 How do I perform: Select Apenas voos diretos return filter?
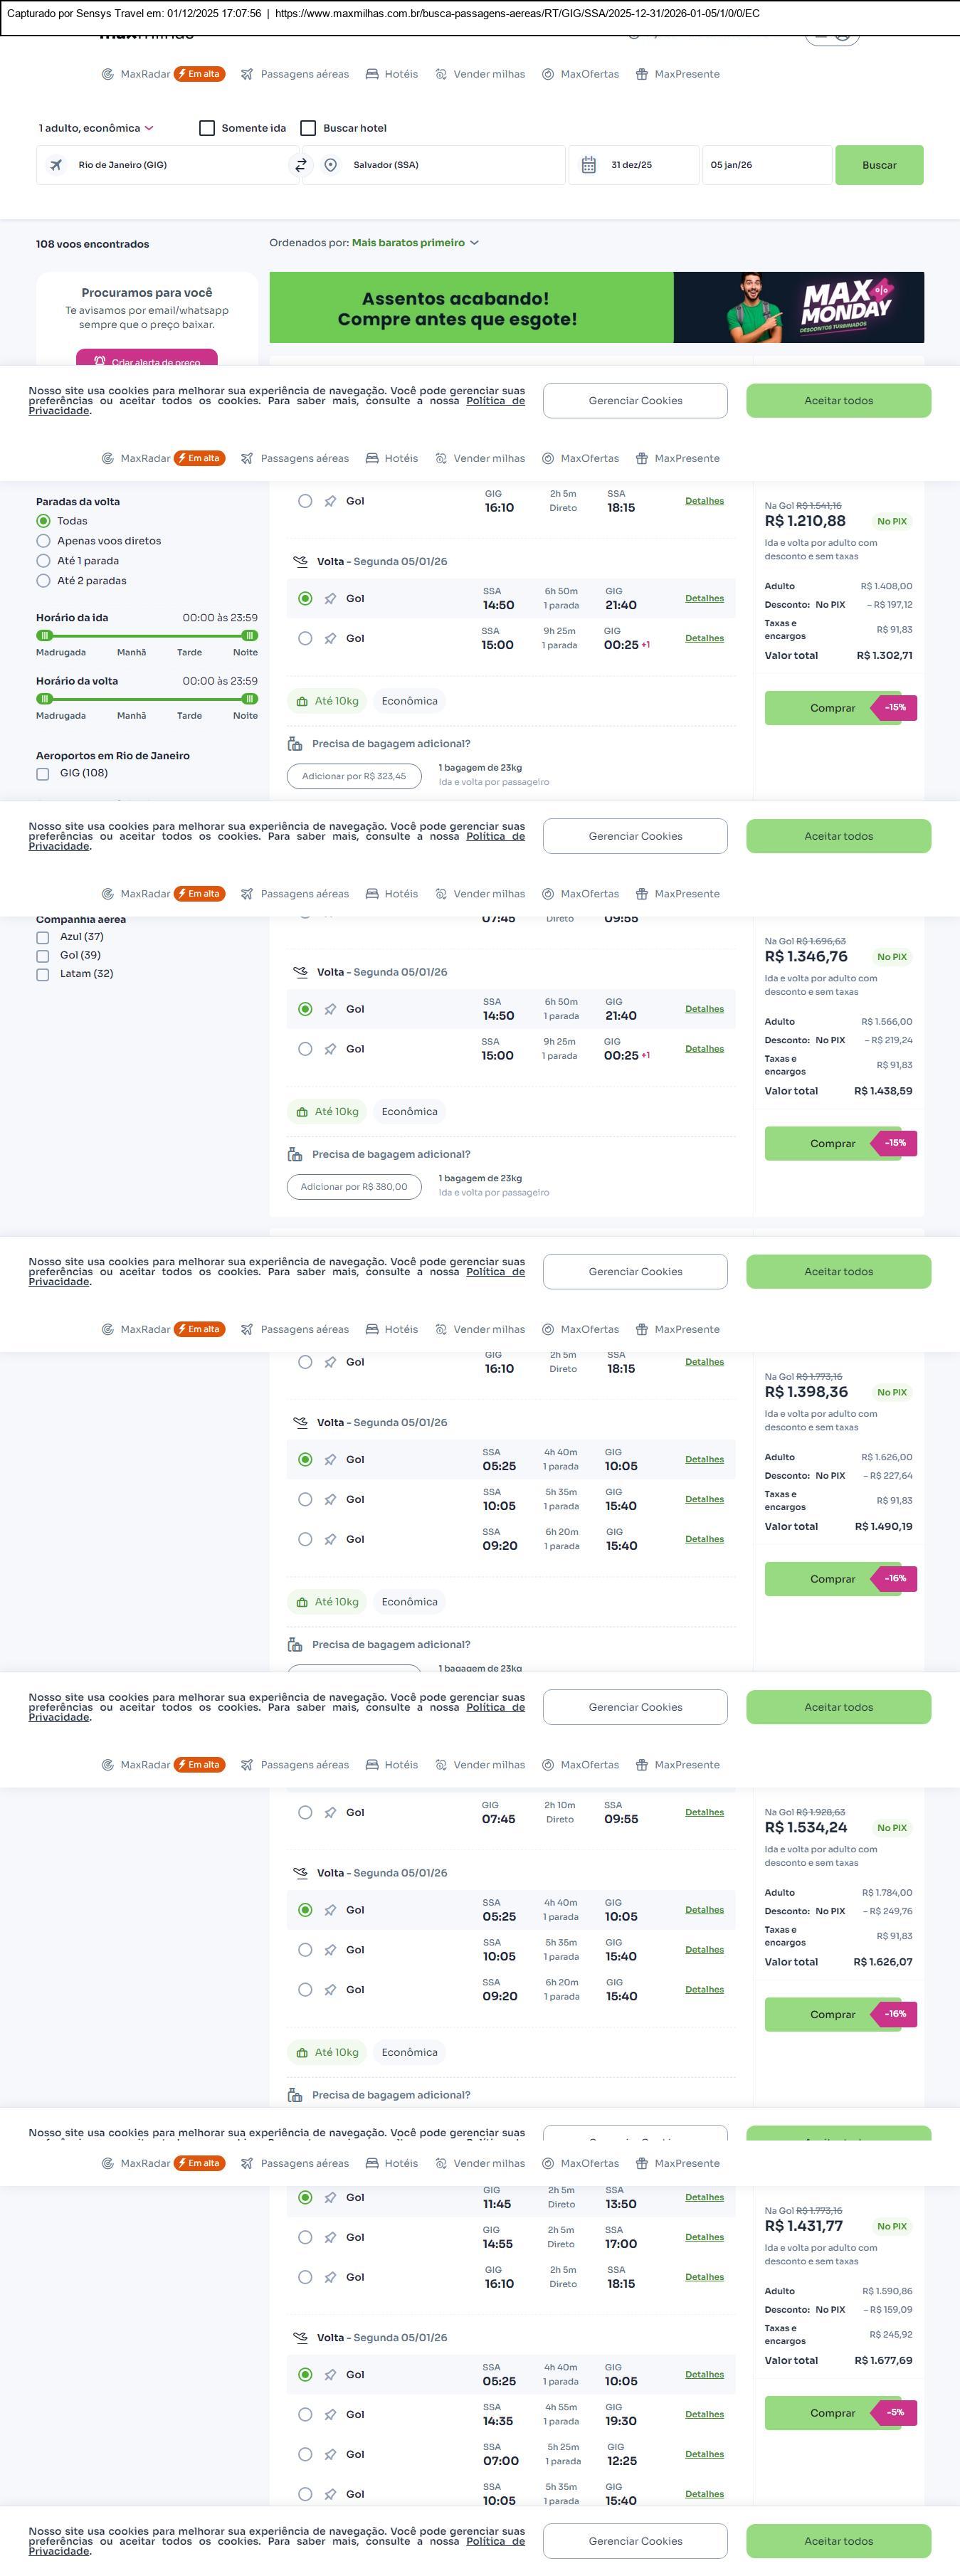pos(43,541)
